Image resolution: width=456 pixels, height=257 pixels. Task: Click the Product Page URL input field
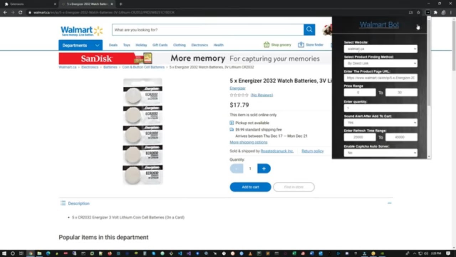[380, 78]
